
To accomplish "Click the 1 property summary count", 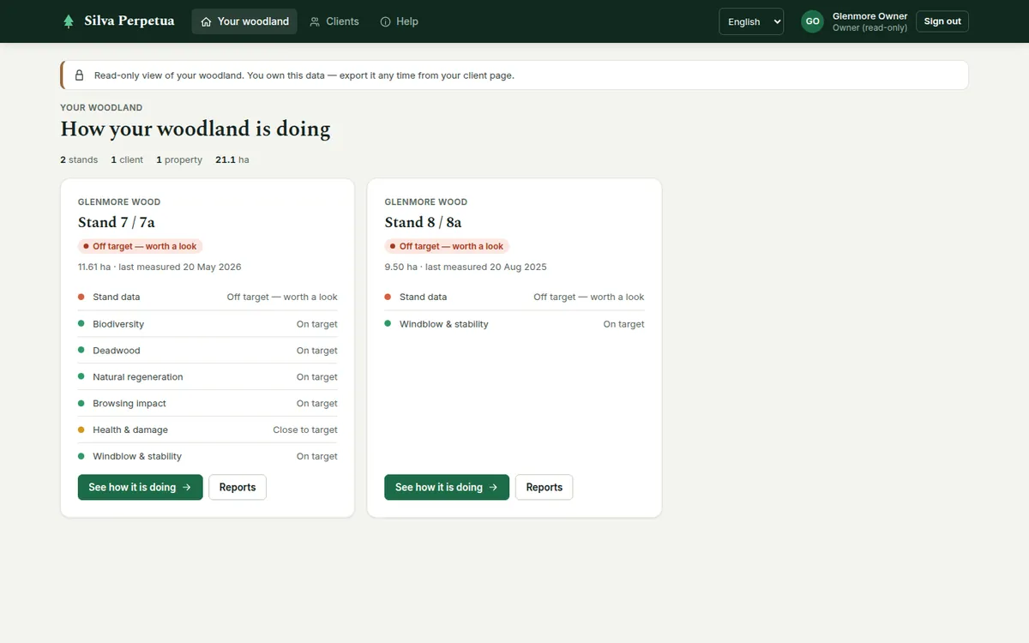I will 179,159.
